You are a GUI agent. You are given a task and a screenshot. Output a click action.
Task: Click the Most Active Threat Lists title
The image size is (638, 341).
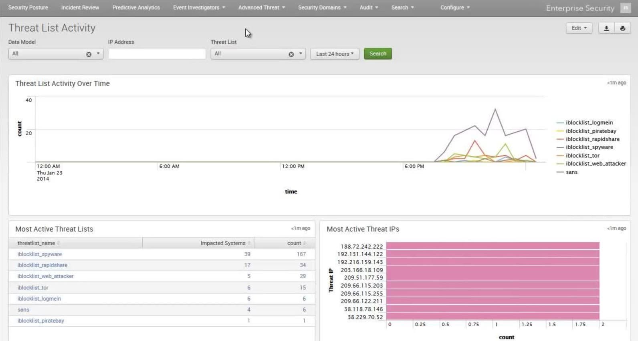tap(54, 229)
